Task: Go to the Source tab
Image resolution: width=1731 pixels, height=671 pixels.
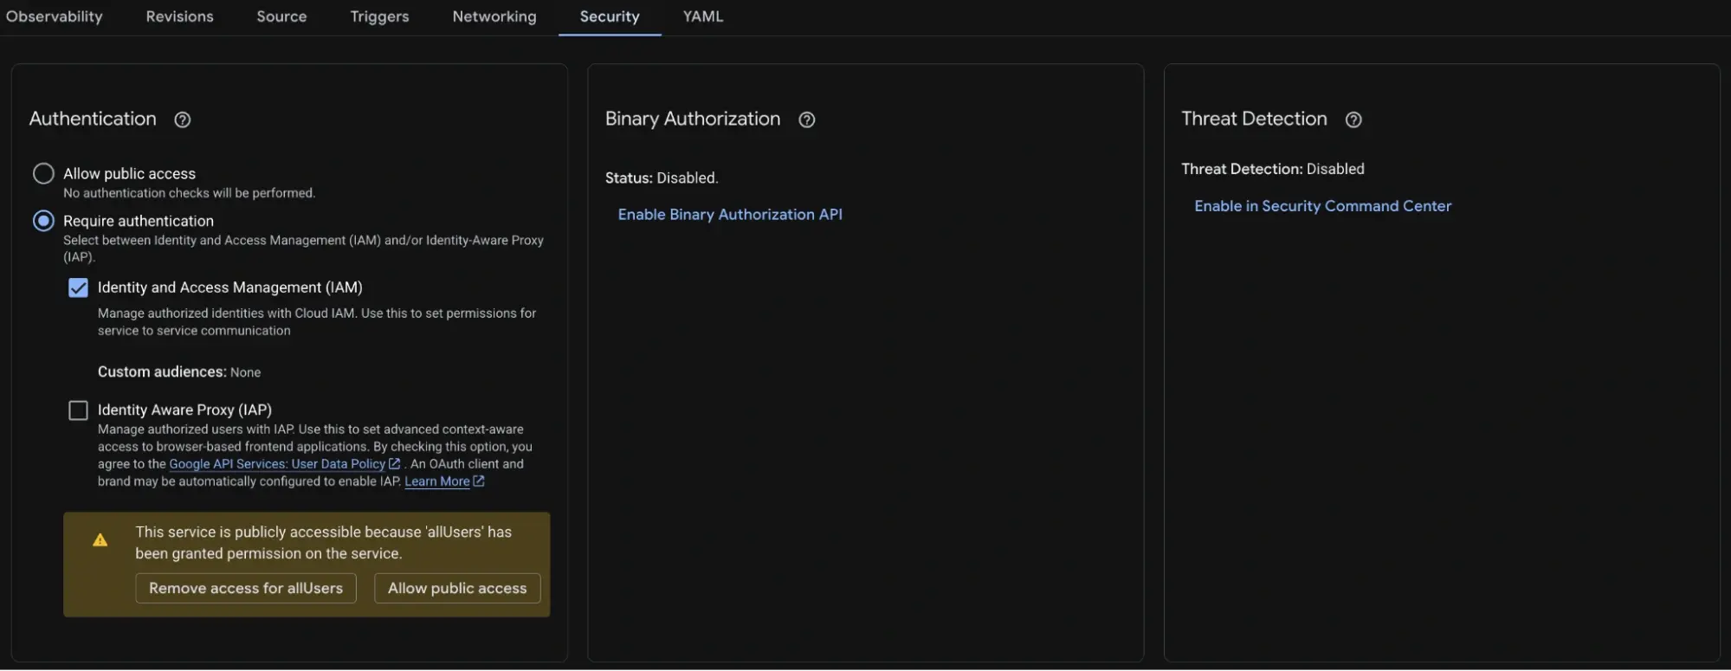Action: tap(281, 16)
